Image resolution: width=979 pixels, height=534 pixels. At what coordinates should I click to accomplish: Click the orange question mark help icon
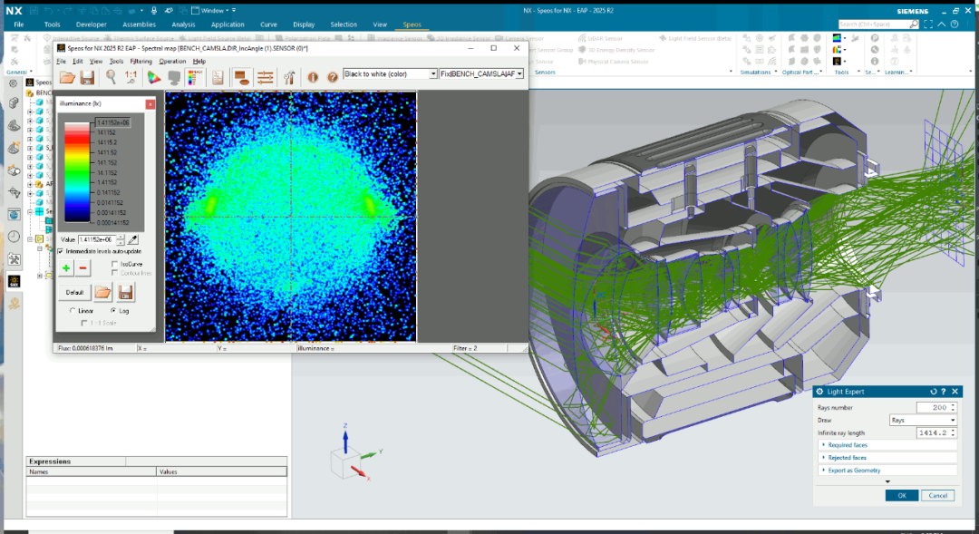(x=333, y=77)
